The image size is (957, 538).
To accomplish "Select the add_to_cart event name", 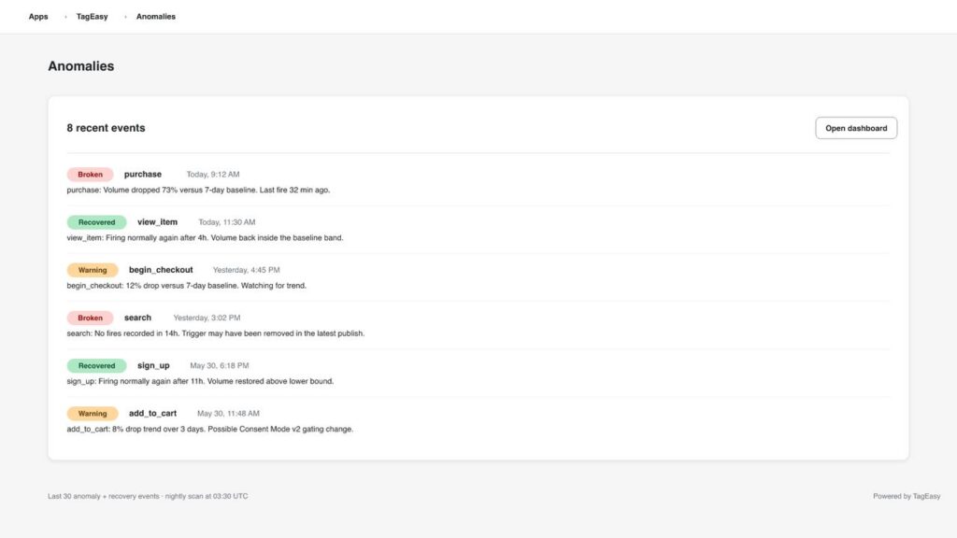I will point(152,414).
